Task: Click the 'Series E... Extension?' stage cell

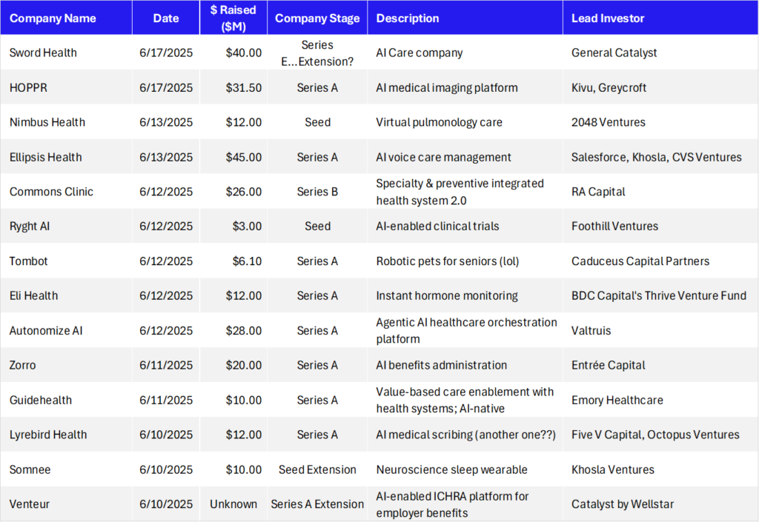Action: coord(317,53)
